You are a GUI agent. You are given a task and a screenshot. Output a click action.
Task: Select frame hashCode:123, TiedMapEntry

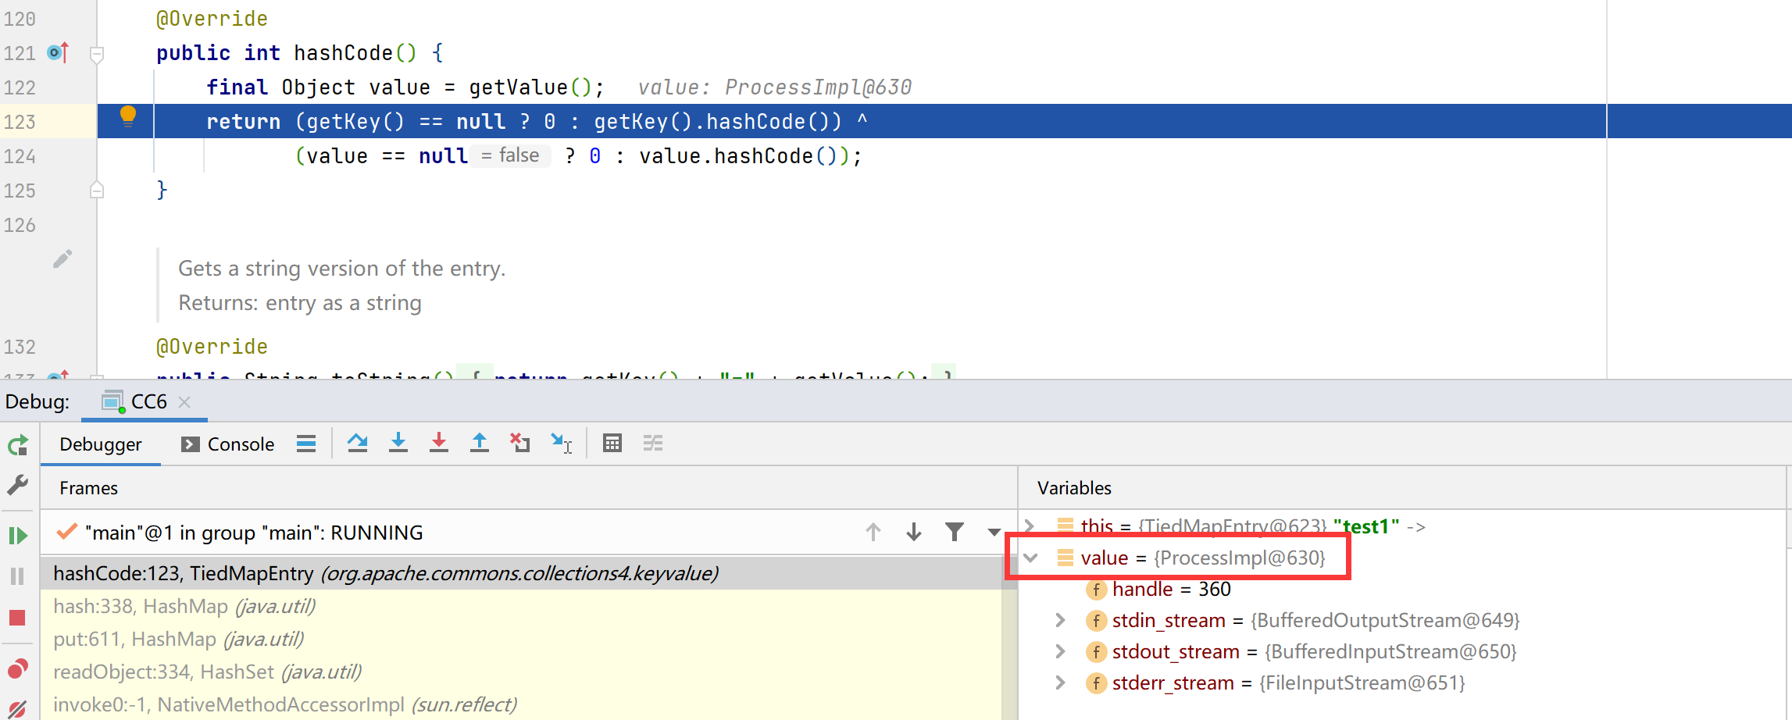point(522,573)
